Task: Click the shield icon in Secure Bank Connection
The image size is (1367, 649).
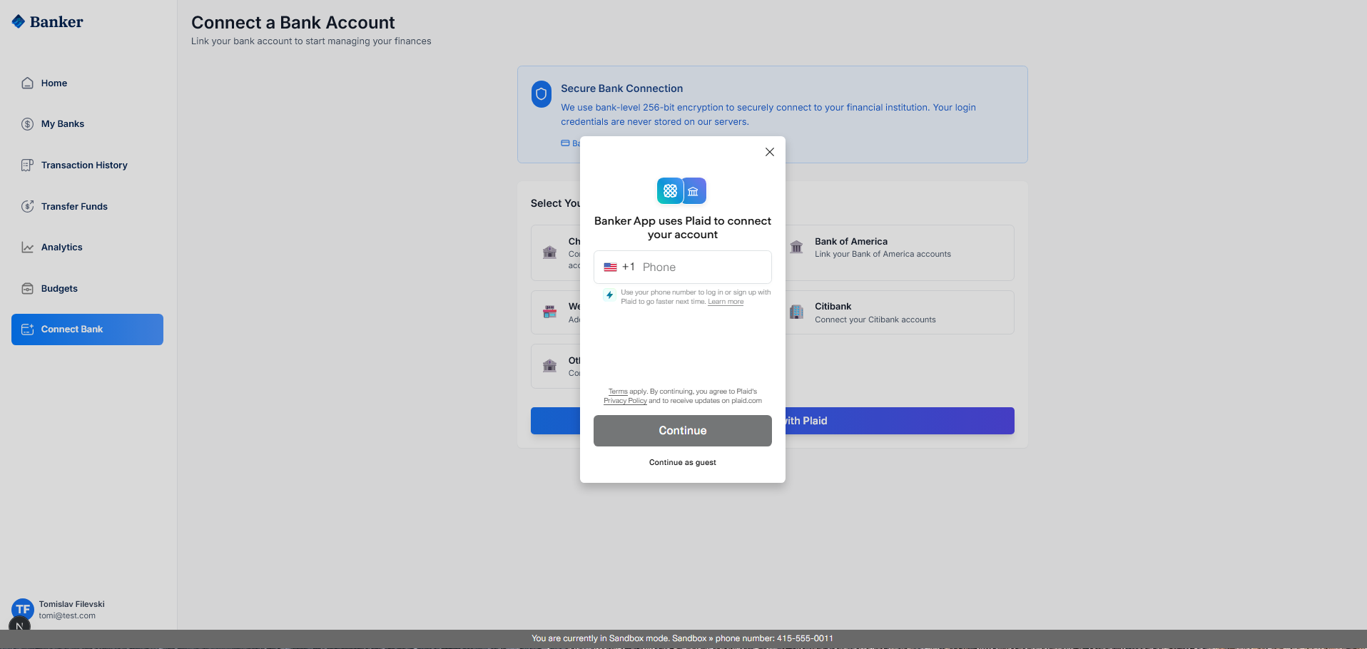Action: click(x=542, y=94)
